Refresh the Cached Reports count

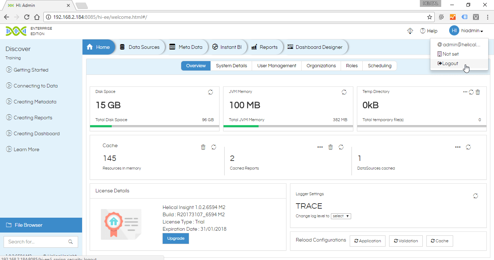point(341,147)
